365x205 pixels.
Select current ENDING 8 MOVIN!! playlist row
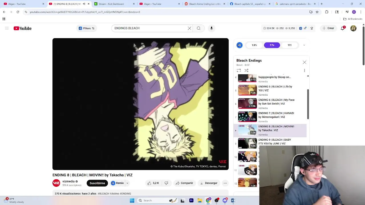tap(270, 130)
